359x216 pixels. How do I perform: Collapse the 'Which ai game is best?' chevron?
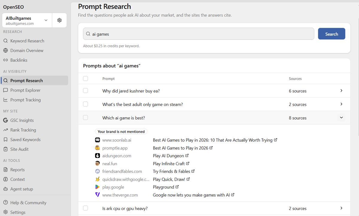point(341,118)
